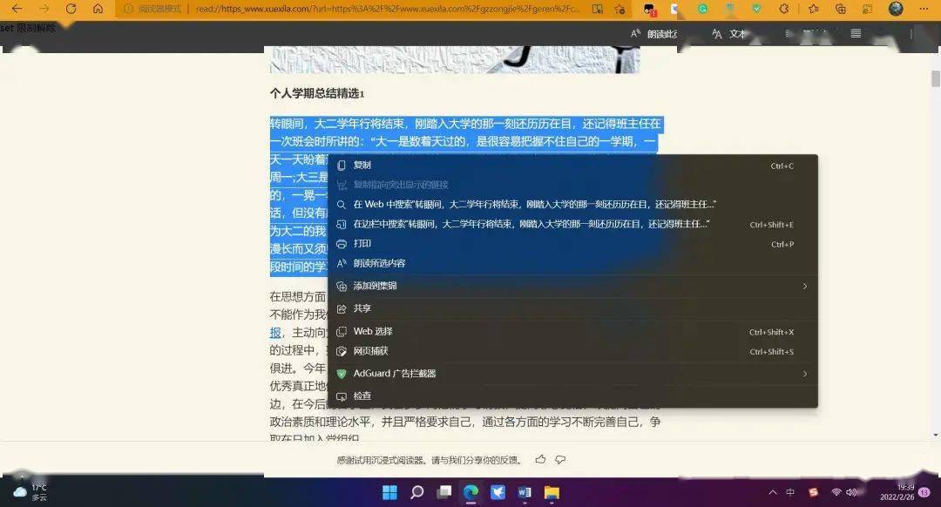Open the browser settings ellipsis menu
The width and height of the screenshot is (941, 507).
click(x=924, y=9)
